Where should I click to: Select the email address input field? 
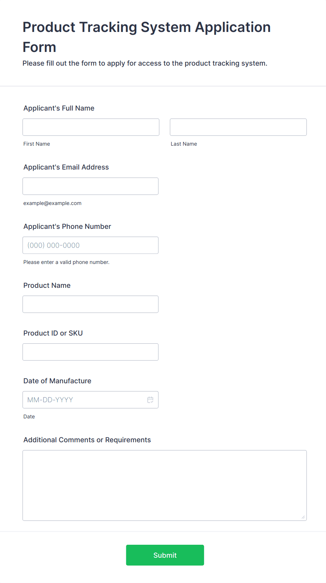tap(90, 186)
